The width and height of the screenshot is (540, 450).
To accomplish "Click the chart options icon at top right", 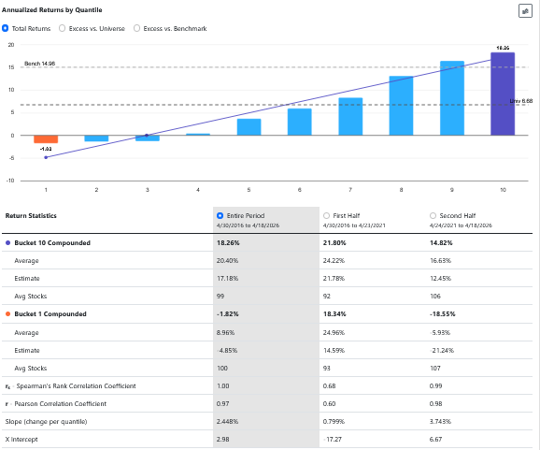I will [525, 11].
